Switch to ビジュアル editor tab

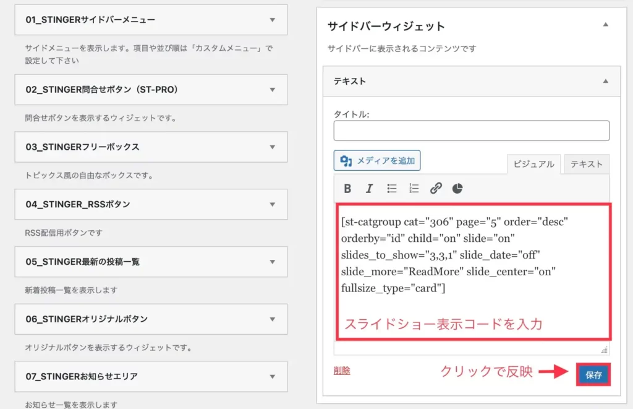[533, 164]
